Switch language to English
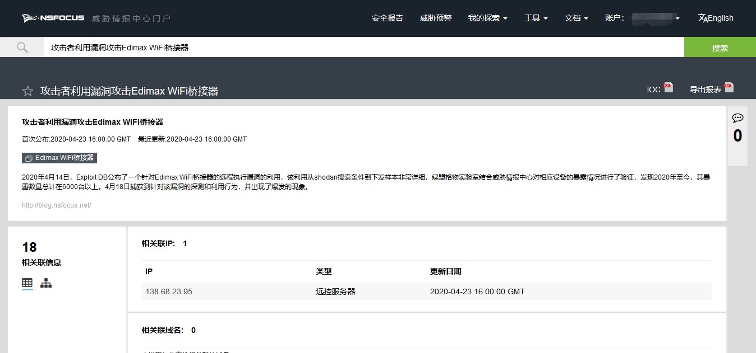The width and height of the screenshot is (756, 353). [x=715, y=18]
